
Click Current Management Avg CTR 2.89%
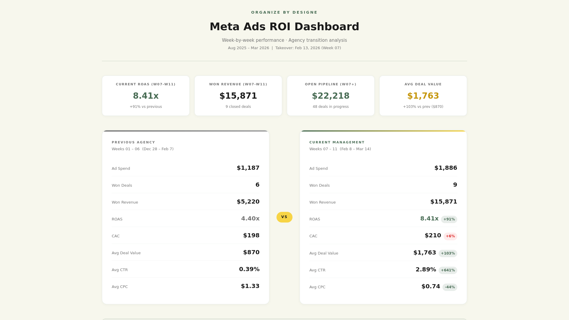[426, 270]
